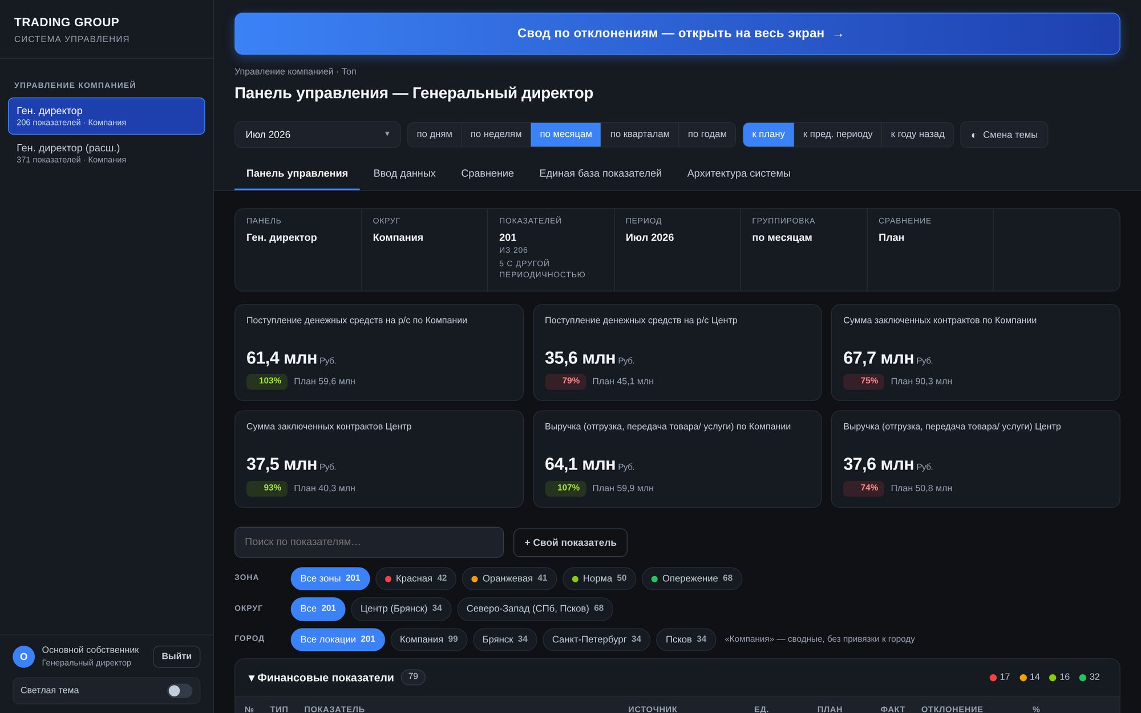Click the Управление компанией breadcrumb

tap(284, 72)
